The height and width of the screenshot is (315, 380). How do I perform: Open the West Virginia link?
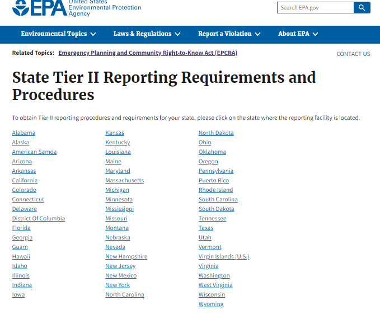click(215, 285)
